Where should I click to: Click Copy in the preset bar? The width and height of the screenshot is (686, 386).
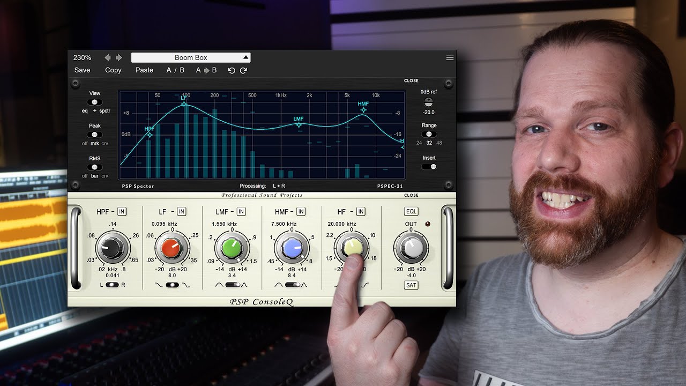click(x=113, y=70)
